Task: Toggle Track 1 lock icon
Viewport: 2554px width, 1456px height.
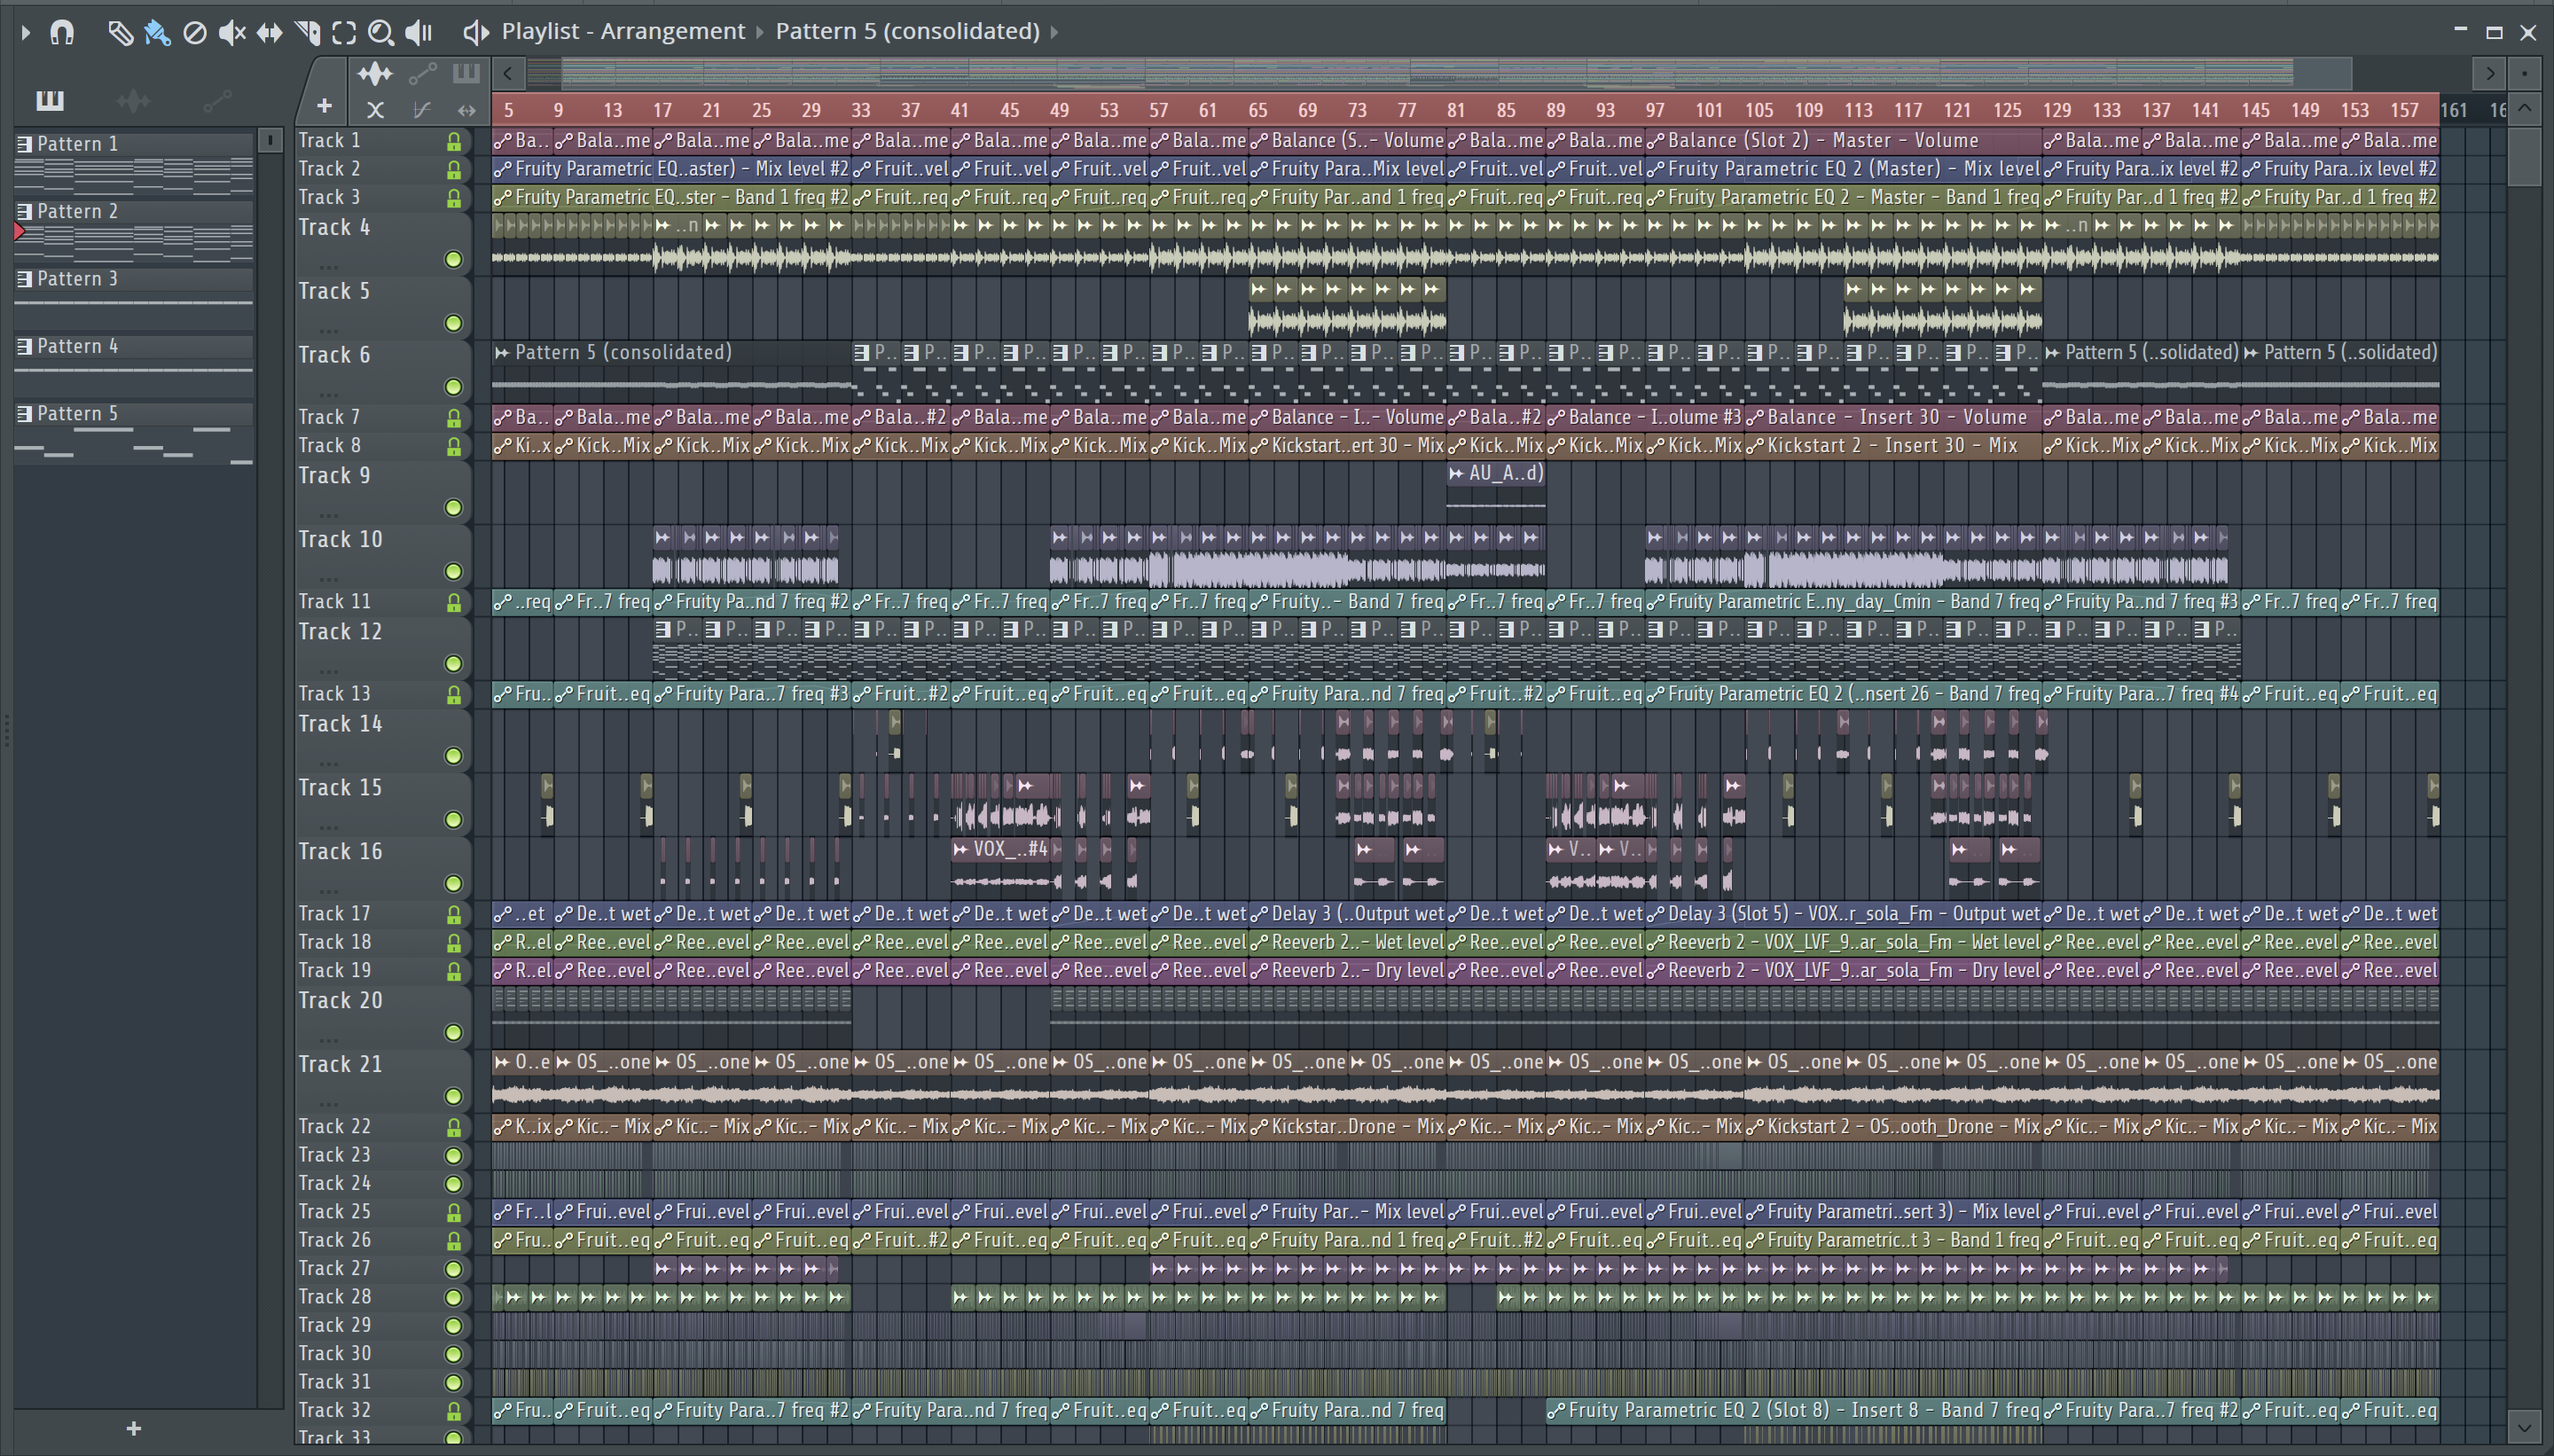Action: [454, 142]
